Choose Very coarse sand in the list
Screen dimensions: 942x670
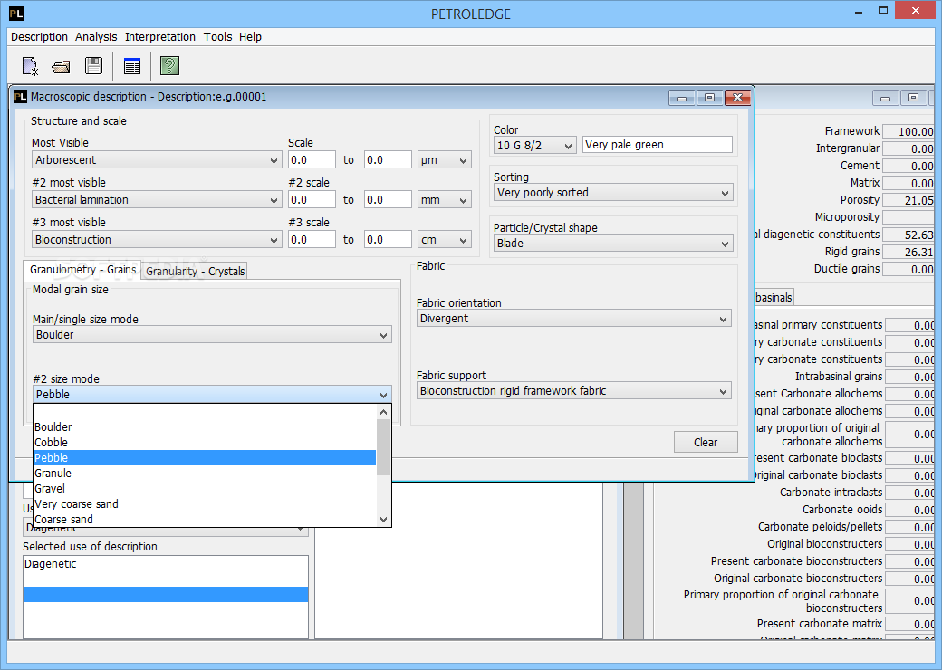(x=205, y=504)
